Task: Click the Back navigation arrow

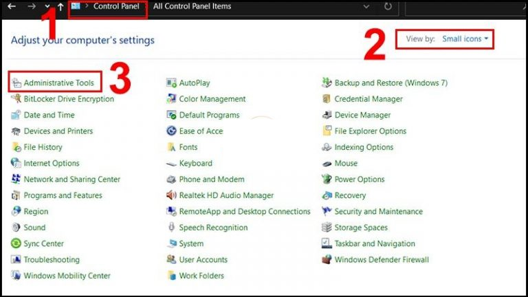Action: pyautogui.click(x=12, y=6)
